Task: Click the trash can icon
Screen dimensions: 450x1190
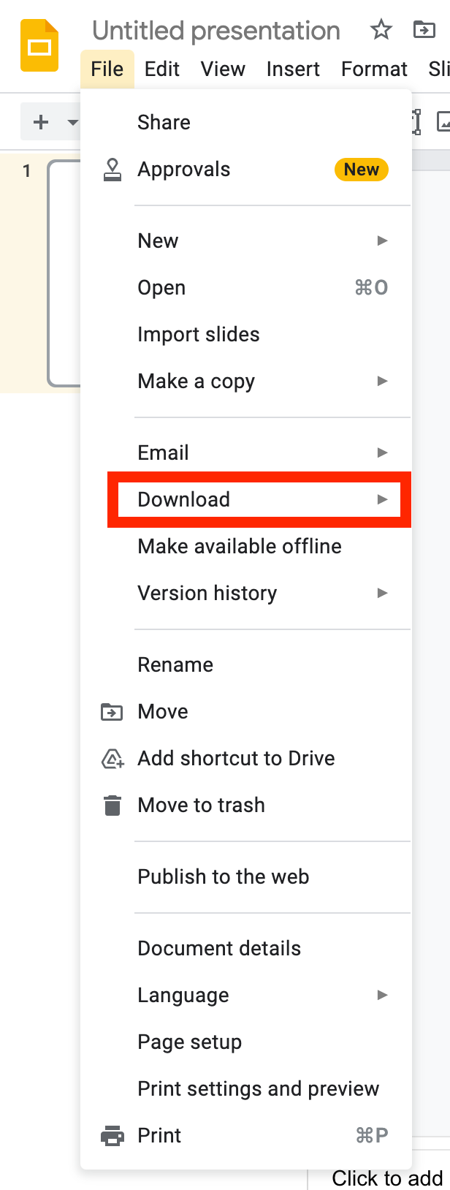Action: coord(112,806)
